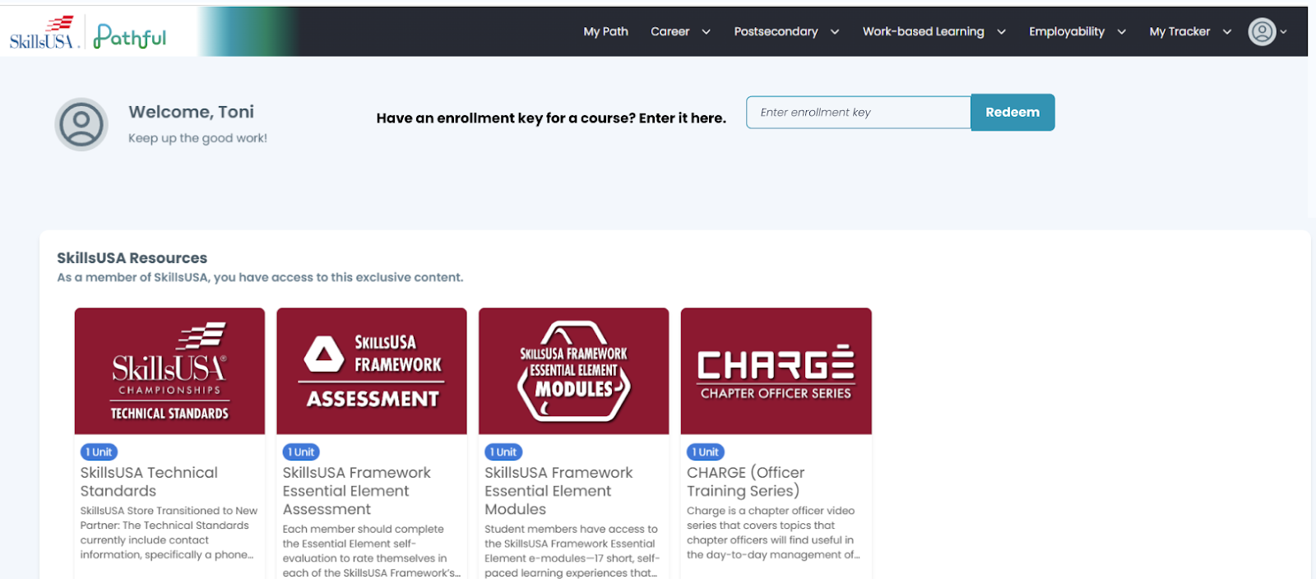This screenshot has width=1316, height=579.
Task: Click the Framework Essential Element Assessment title
Action: coord(356,491)
